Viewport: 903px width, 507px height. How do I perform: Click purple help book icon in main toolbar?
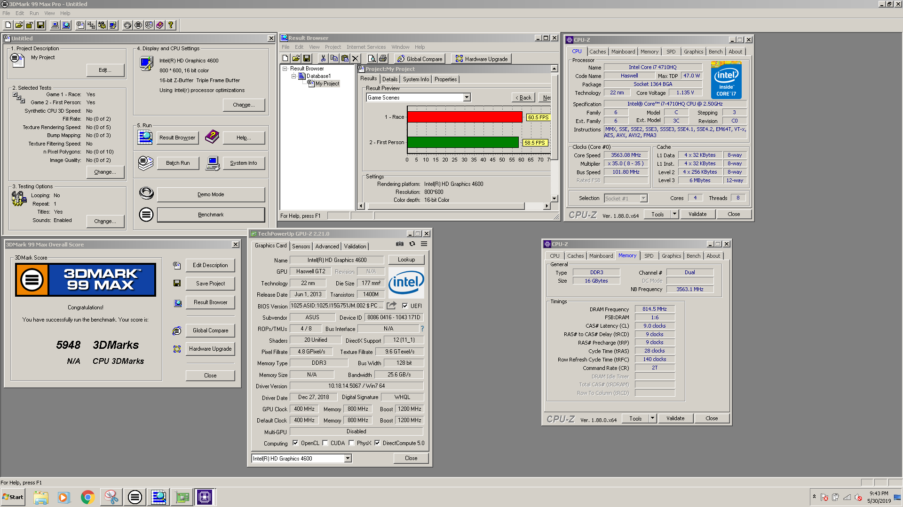[160, 25]
